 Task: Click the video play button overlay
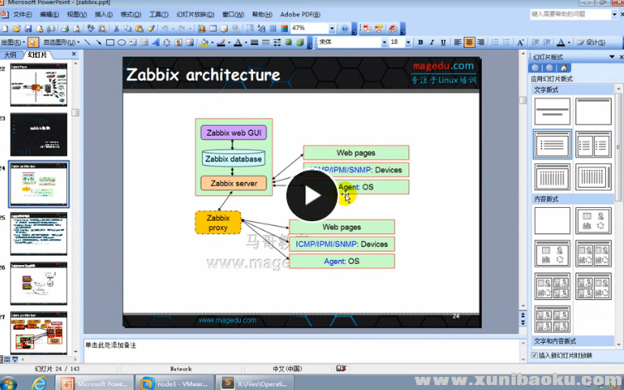pos(312,195)
